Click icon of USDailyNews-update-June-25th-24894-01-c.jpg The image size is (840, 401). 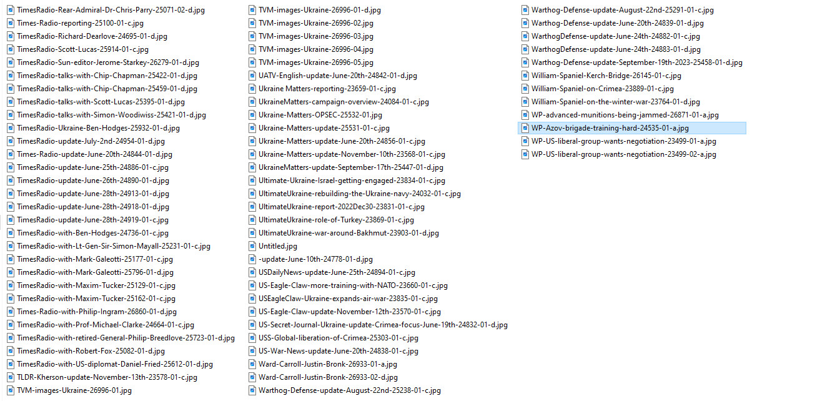point(252,272)
